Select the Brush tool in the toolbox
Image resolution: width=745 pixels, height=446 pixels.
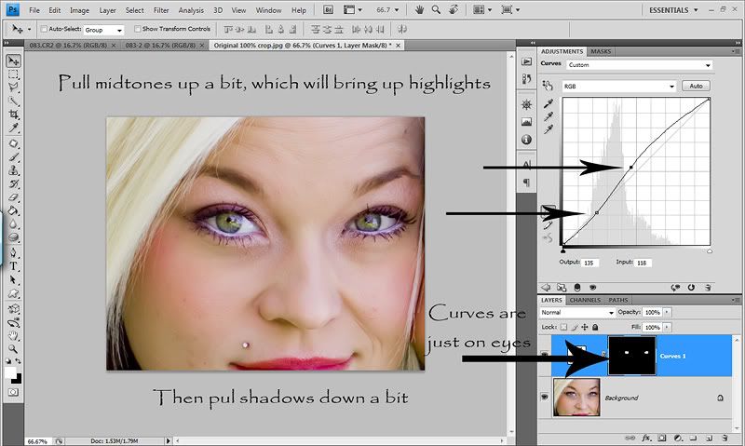pyautogui.click(x=13, y=156)
